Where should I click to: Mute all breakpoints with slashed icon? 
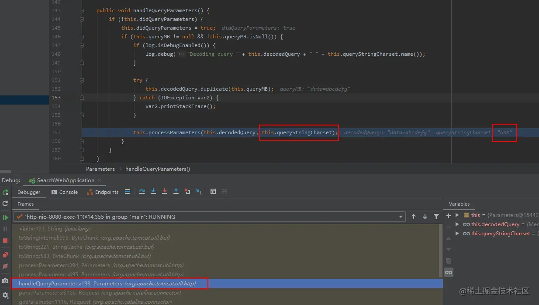(x=5, y=266)
